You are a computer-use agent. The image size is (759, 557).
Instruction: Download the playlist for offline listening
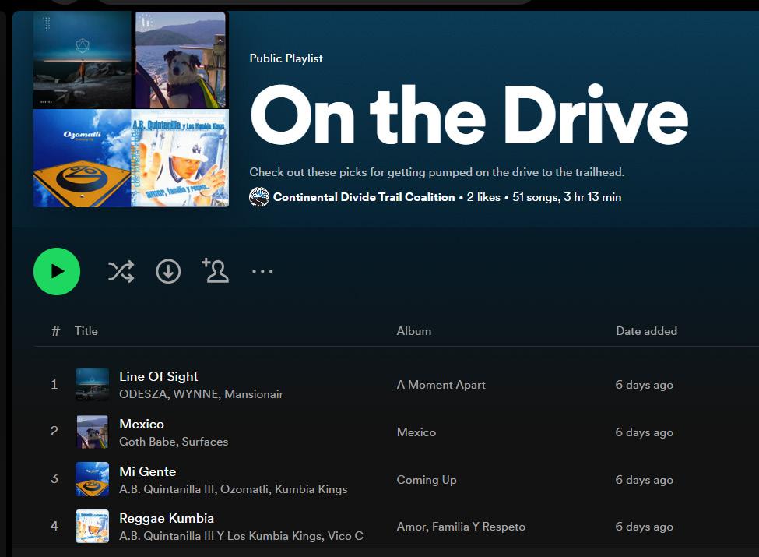pyautogui.click(x=168, y=271)
